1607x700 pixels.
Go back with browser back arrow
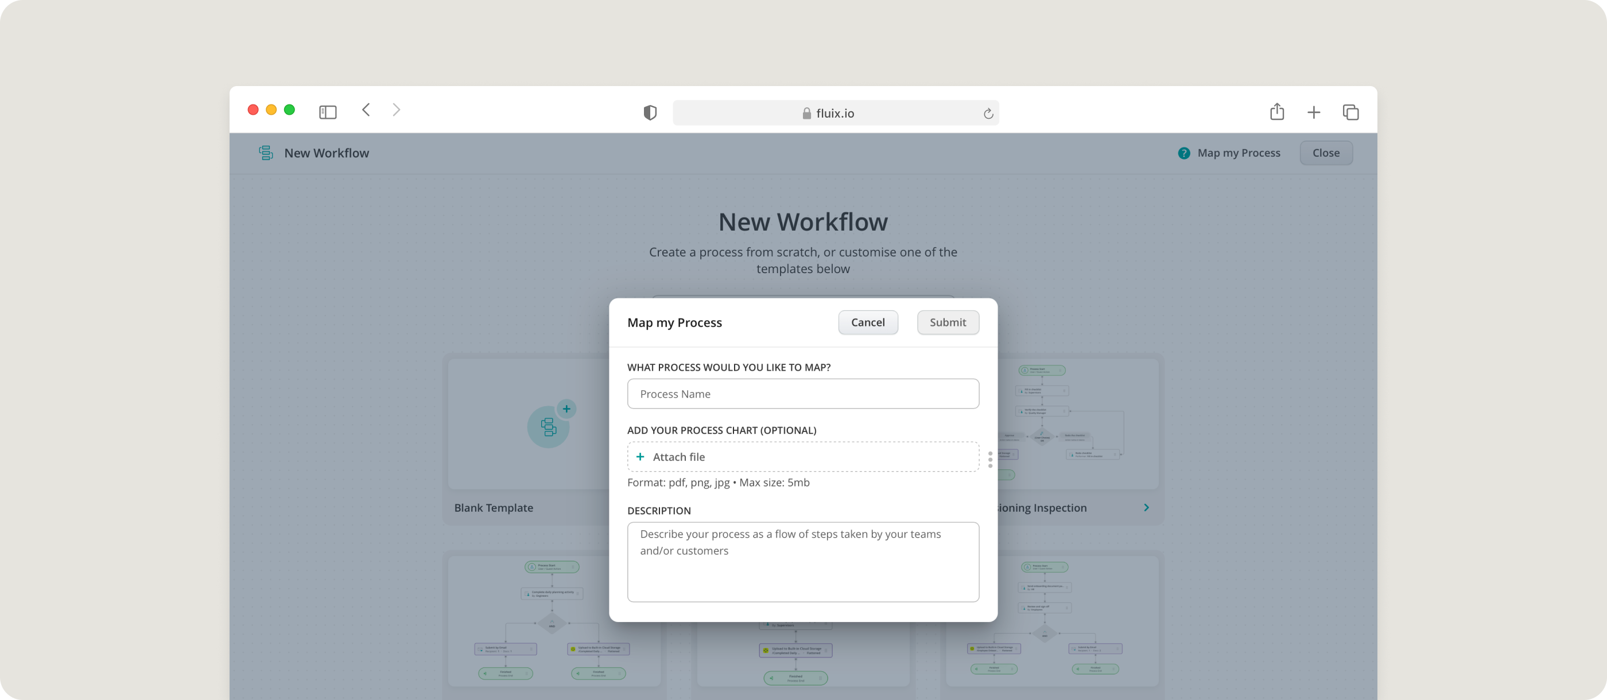coord(366,110)
